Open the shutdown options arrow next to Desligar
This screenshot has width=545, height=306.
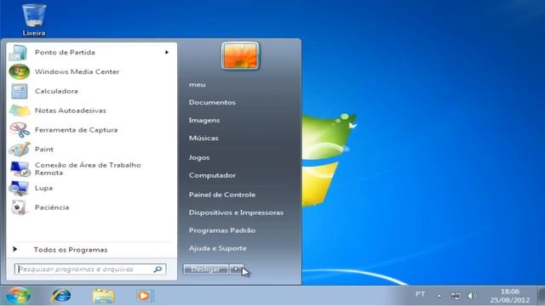click(236, 269)
